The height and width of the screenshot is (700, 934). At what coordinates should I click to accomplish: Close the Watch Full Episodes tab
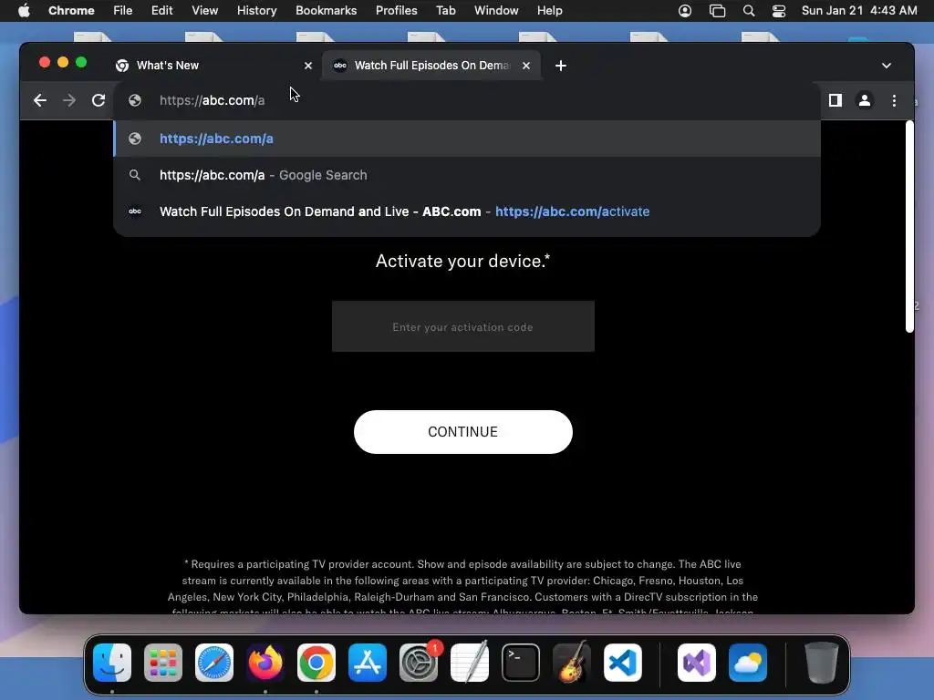coord(526,66)
